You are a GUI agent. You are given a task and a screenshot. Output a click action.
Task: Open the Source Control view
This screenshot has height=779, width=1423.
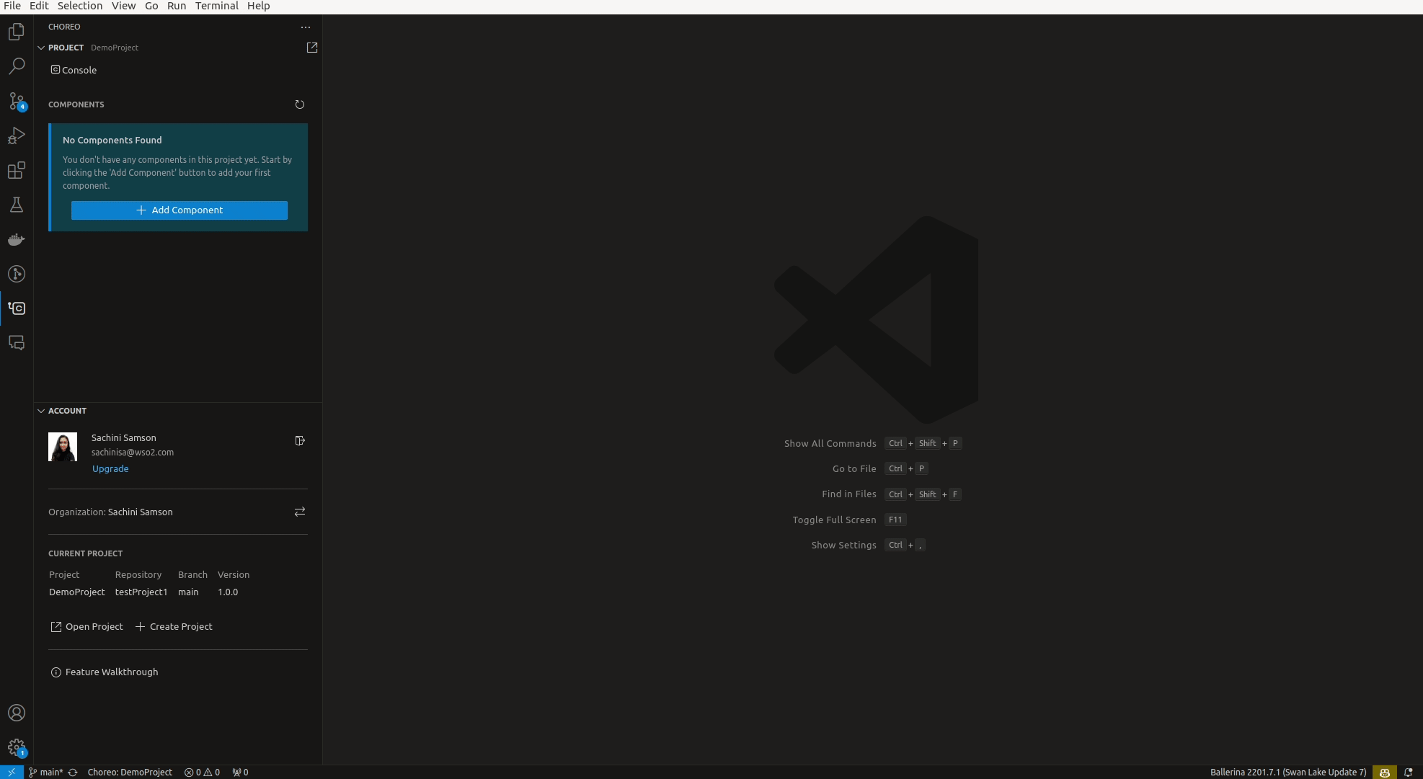coord(17,101)
